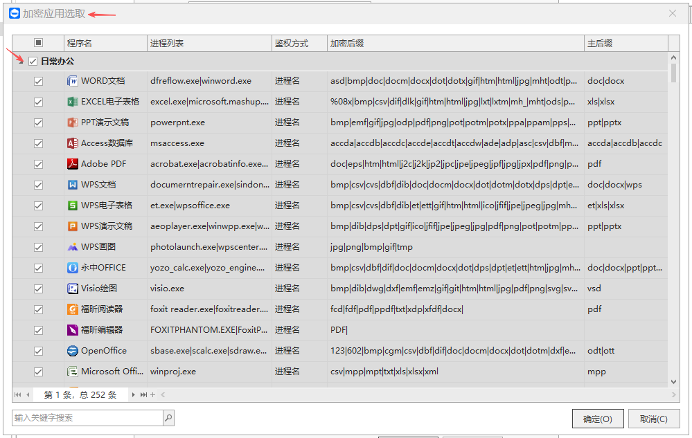Select the Adobe PDF icon

[73, 164]
